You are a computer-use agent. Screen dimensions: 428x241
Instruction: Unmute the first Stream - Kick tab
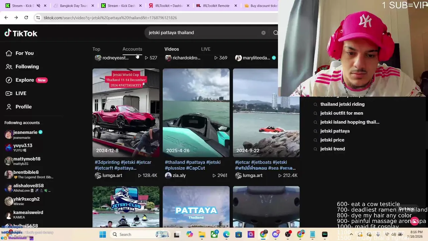38,6
